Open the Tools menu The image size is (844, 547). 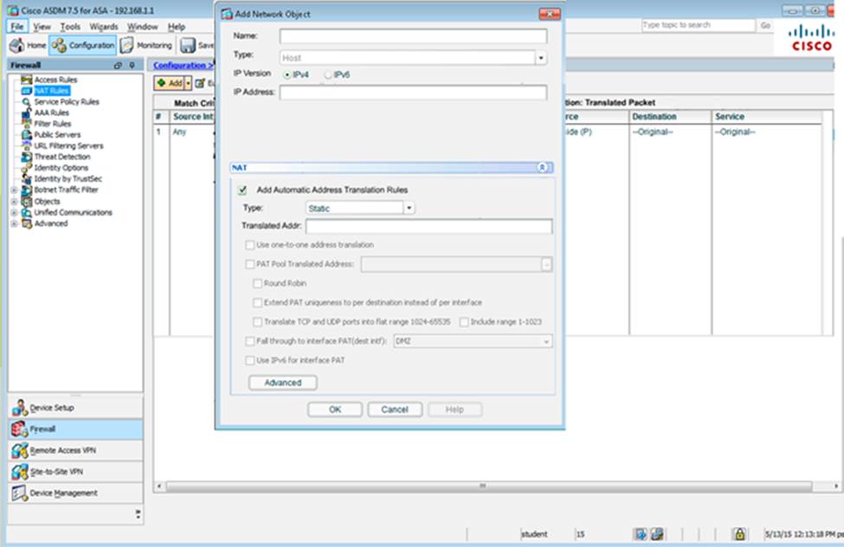(x=70, y=27)
